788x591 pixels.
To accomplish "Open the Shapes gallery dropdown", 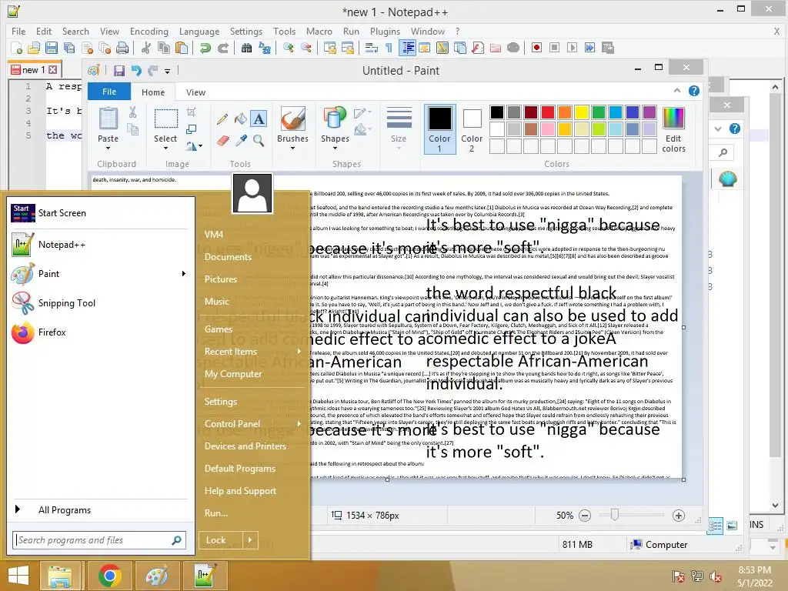I will pyautogui.click(x=335, y=149).
